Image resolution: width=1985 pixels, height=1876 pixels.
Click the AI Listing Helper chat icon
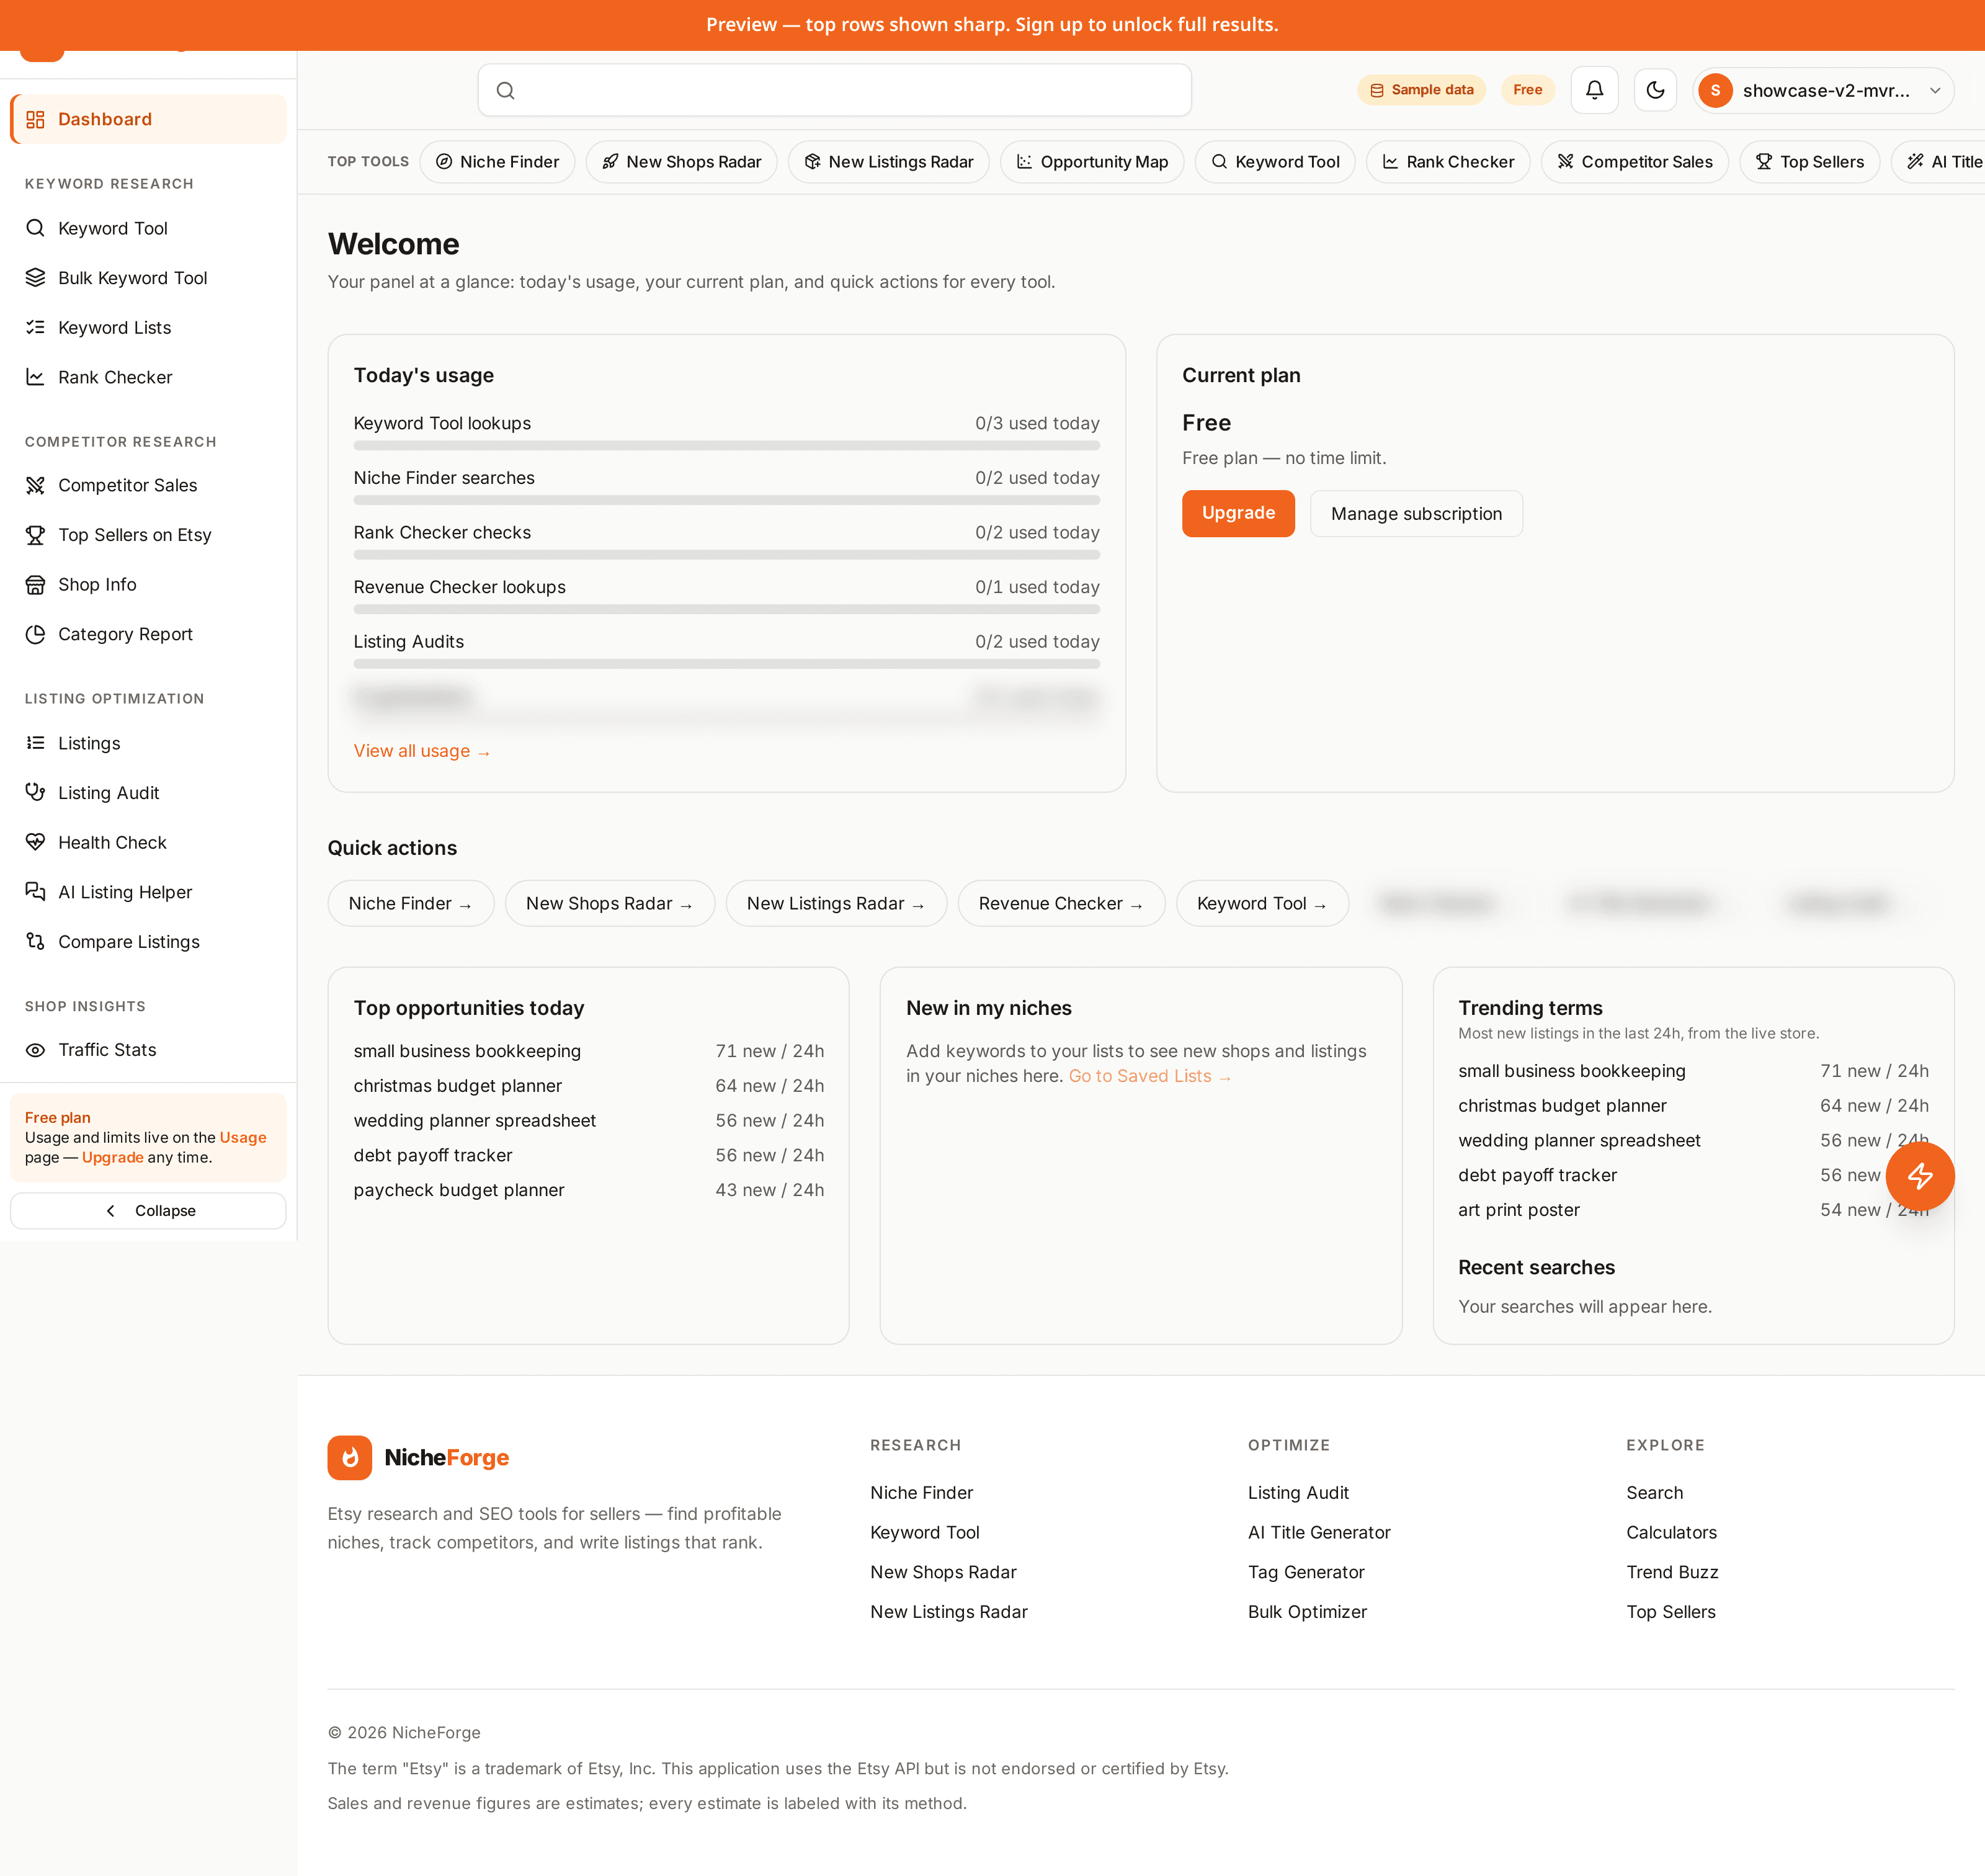tap(35, 891)
